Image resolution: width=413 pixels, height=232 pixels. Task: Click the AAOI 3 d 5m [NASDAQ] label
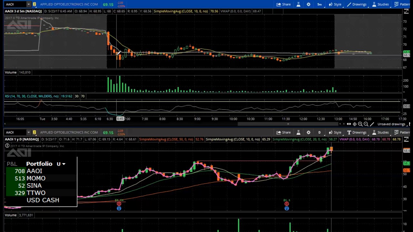tap(23, 11)
